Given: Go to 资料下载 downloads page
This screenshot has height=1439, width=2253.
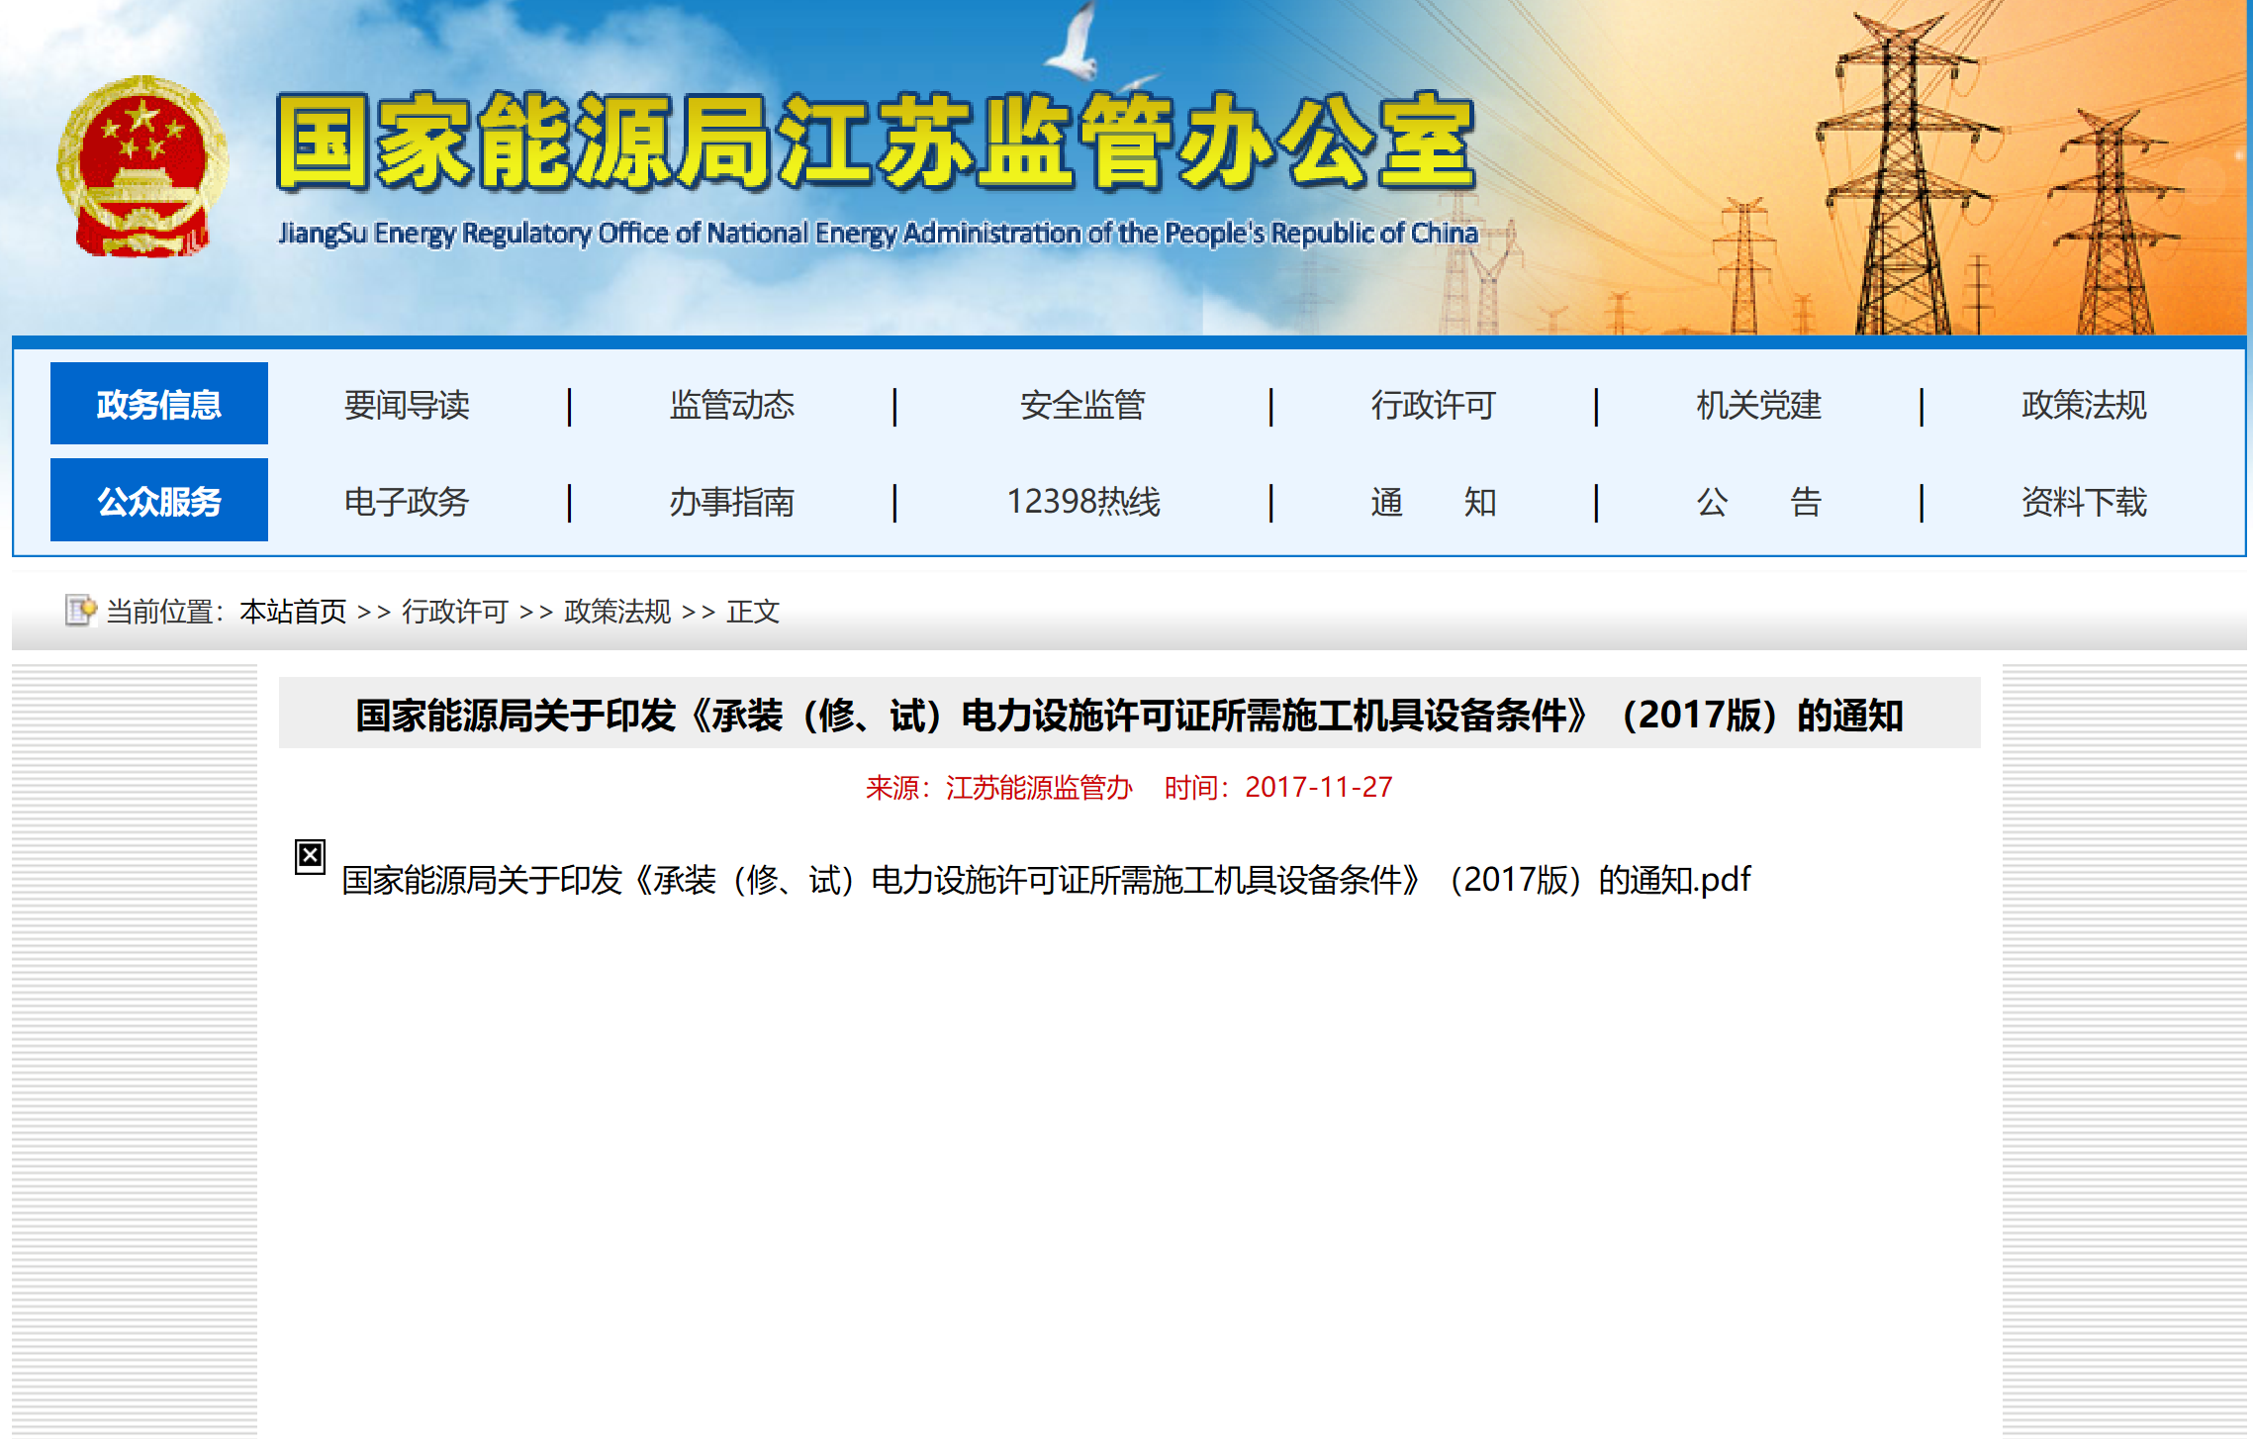Looking at the screenshot, I should [x=2083, y=502].
